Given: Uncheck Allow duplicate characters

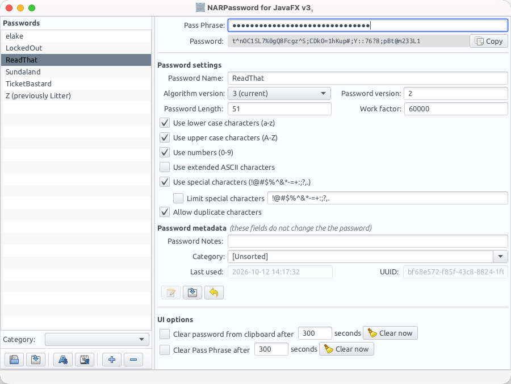Looking at the screenshot, I should point(165,212).
